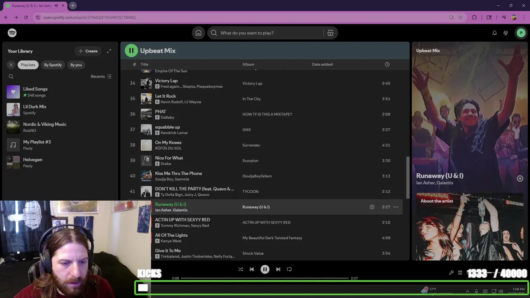The width and height of the screenshot is (530, 298).
Task: Click the song progress bar
Action: click(265, 278)
